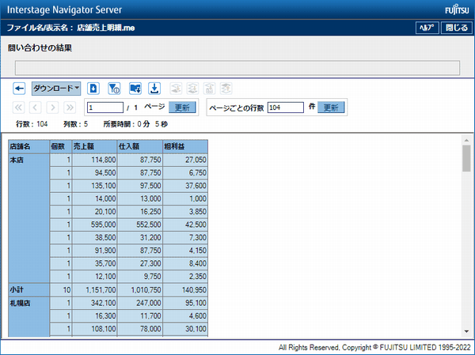
Task: Click the rows-per-page input showing 104
Action: (285, 108)
